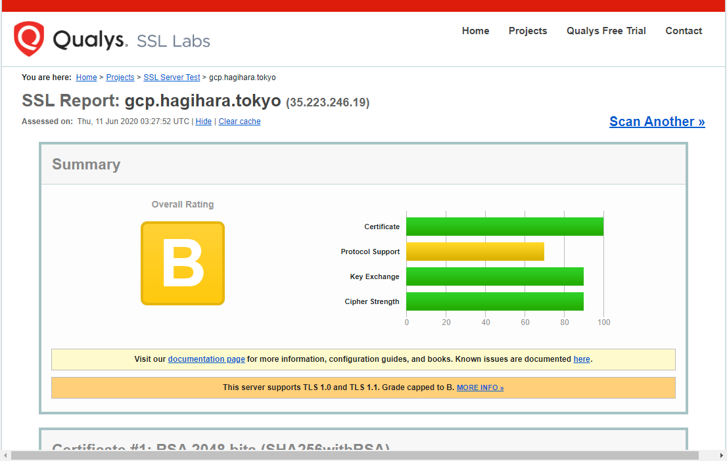Click the Overall Rating label
Image resolution: width=727 pixels, height=461 pixels.
[x=183, y=204]
